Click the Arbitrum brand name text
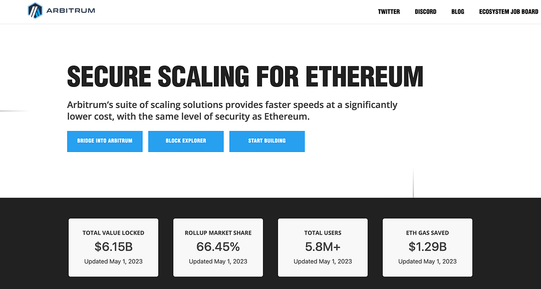 (72, 9)
